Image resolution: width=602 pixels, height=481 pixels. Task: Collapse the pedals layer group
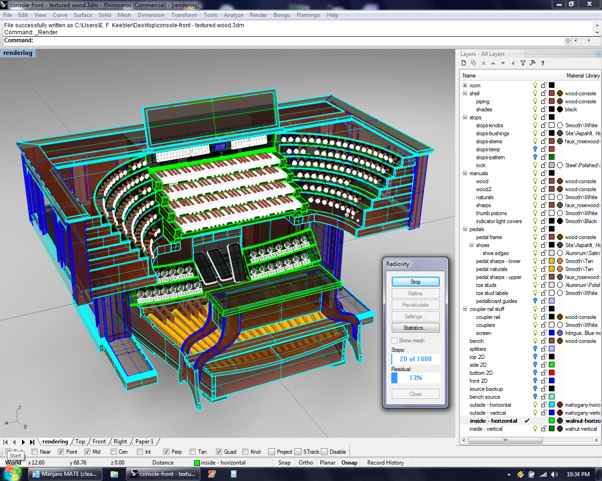465,229
